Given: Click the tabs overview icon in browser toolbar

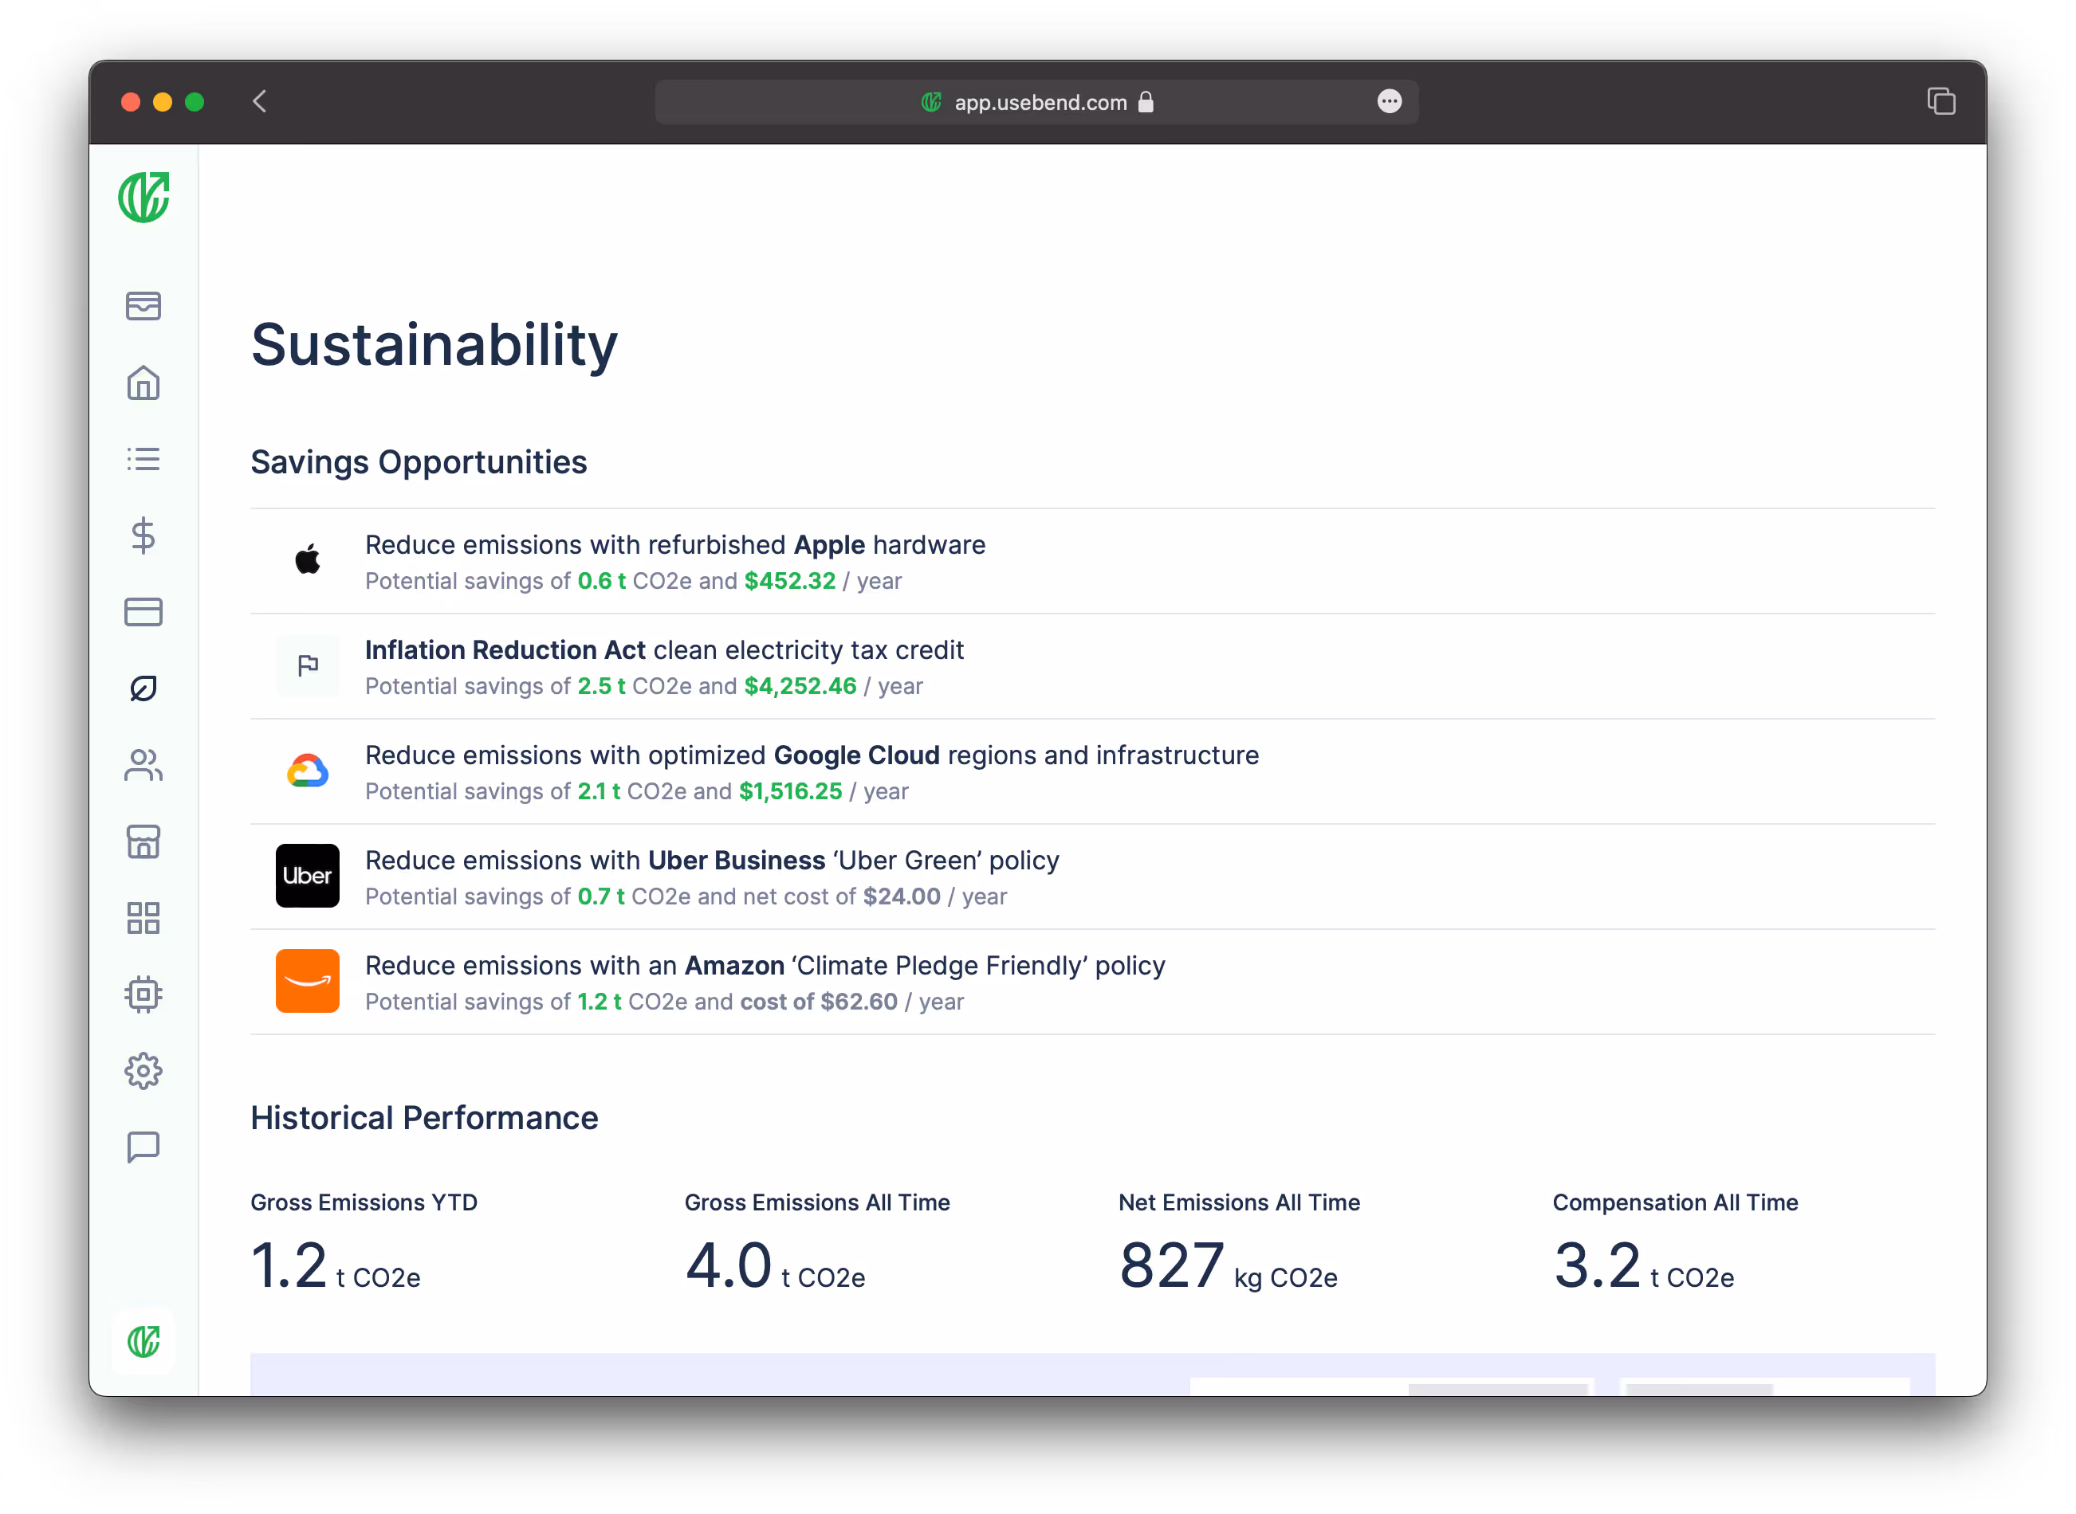Looking at the screenshot, I should pyautogui.click(x=1940, y=102).
